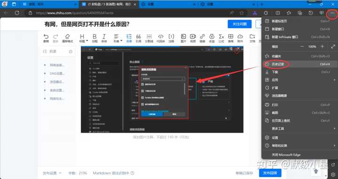Select 新建标签页 in the Edge menu
The image size is (338, 179).
coord(299,21)
